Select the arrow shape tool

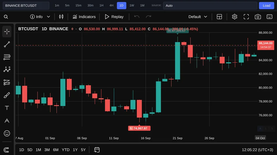tap(7, 121)
